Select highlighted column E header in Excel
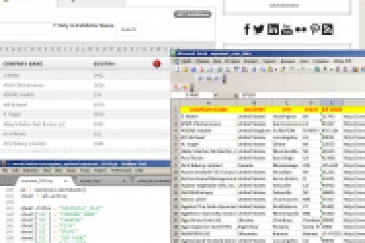This screenshot has height=243, width=365. coord(332,103)
